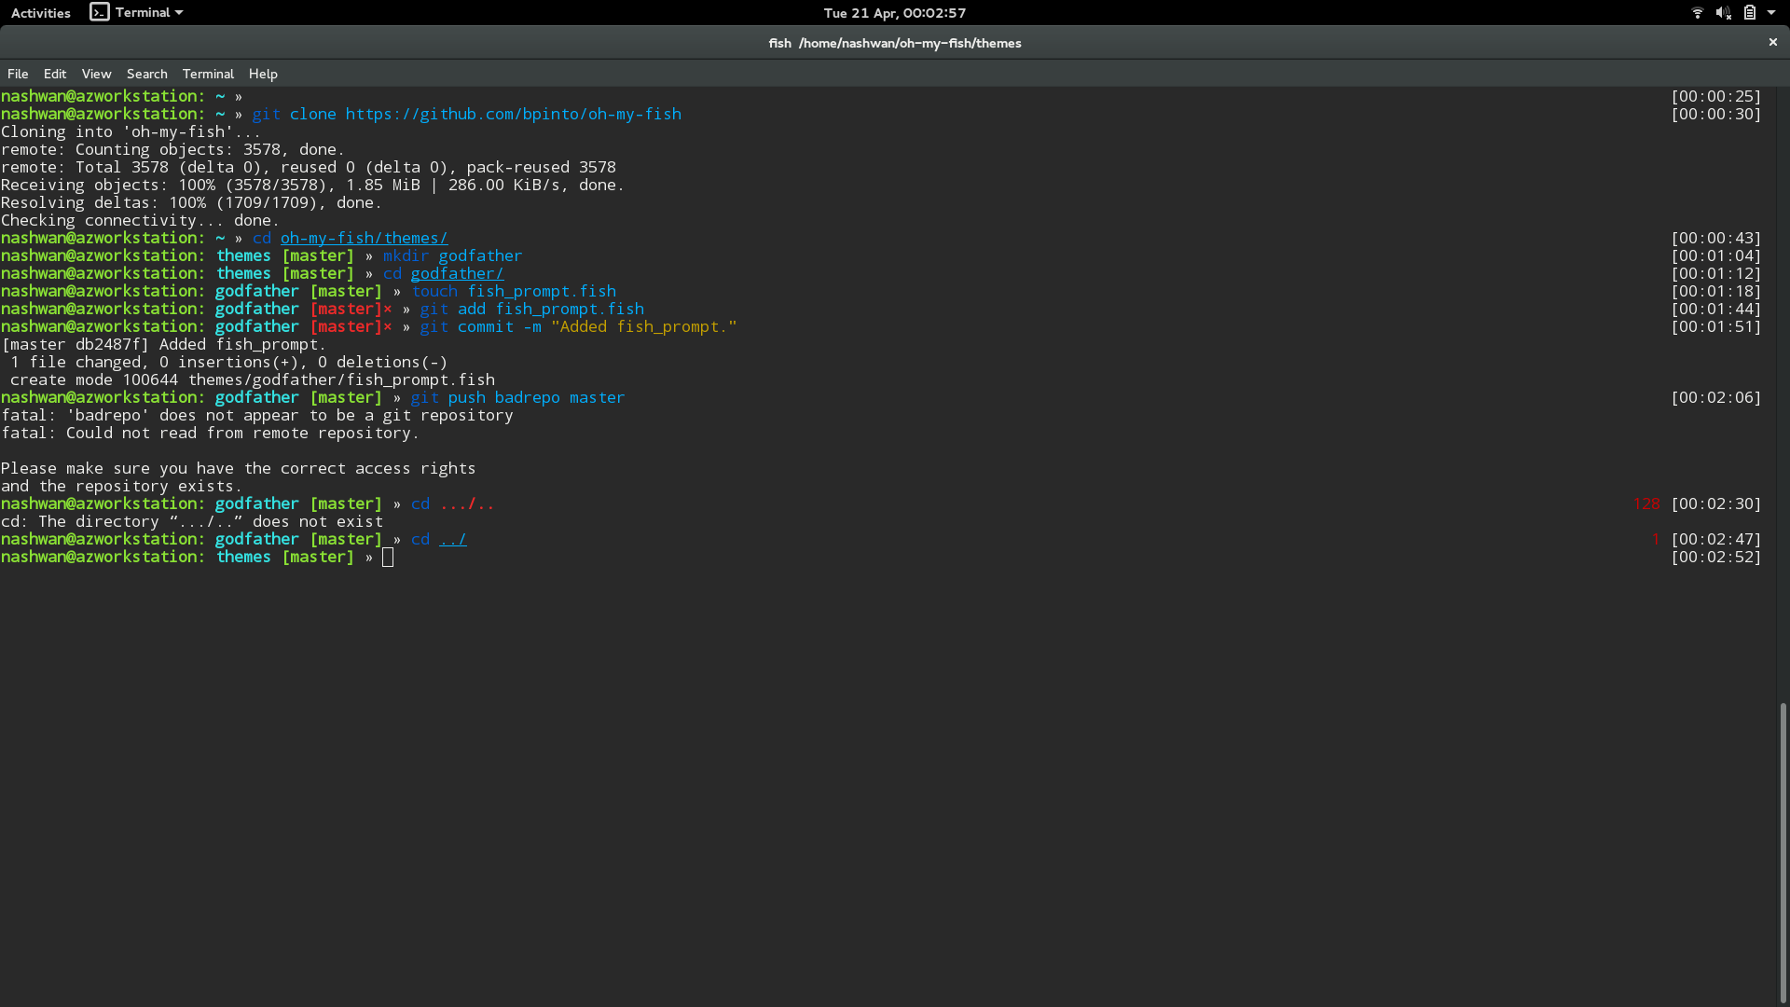Image resolution: width=1790 pixels, height=1007 pixels.
Task: Open the View menu
Action: point(96,74)
